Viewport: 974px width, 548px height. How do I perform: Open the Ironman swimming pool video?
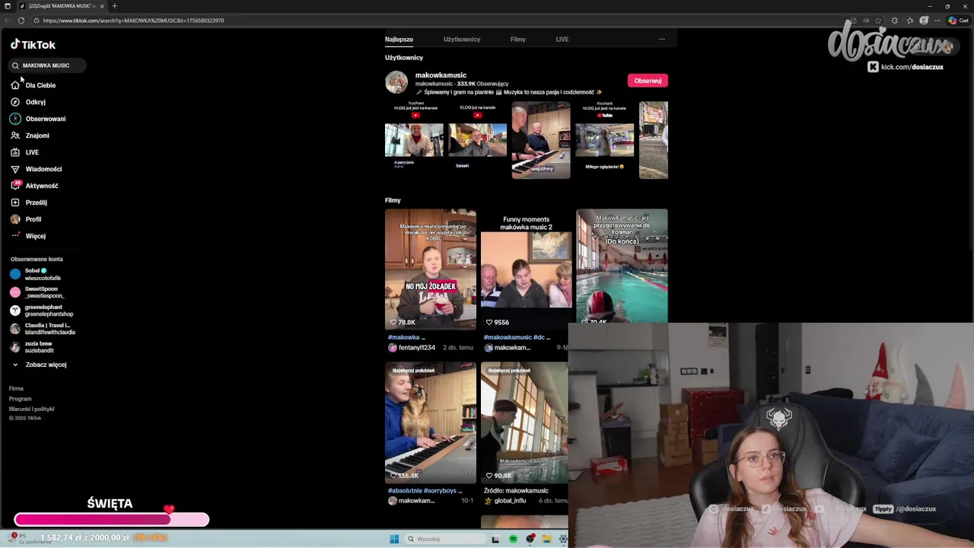[x=622, y=266]
